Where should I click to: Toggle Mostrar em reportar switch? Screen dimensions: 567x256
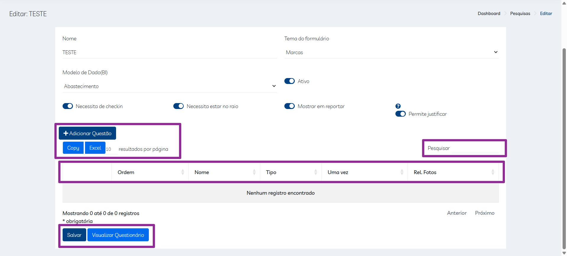pyautogui.click(x=289, y=106)
